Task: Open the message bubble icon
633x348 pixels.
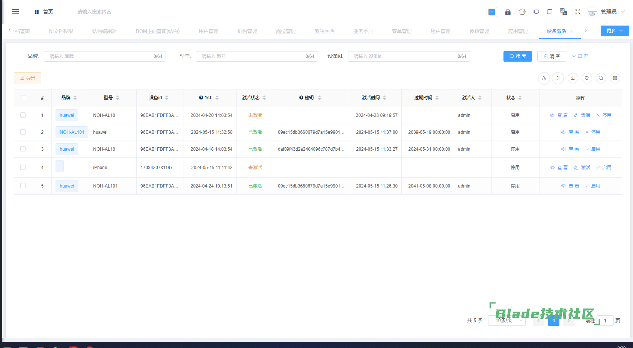Action: click(550, 12)
